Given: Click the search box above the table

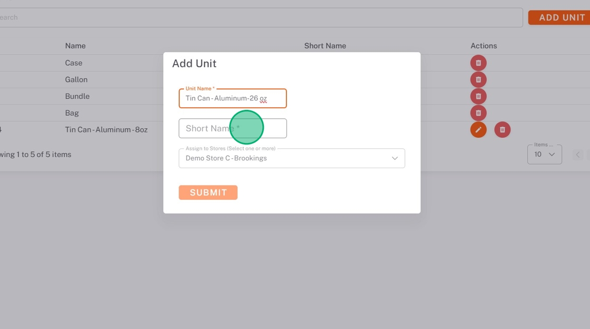Looking at the screenshot, I should [261, 17].
